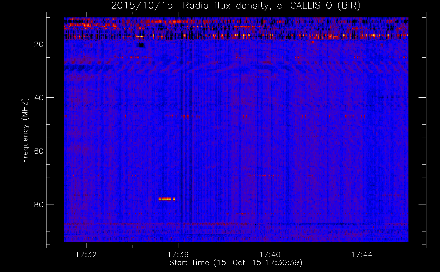Click the 17:40 time tick label
The width and height of the screenshot is (440, 272).
270,255
